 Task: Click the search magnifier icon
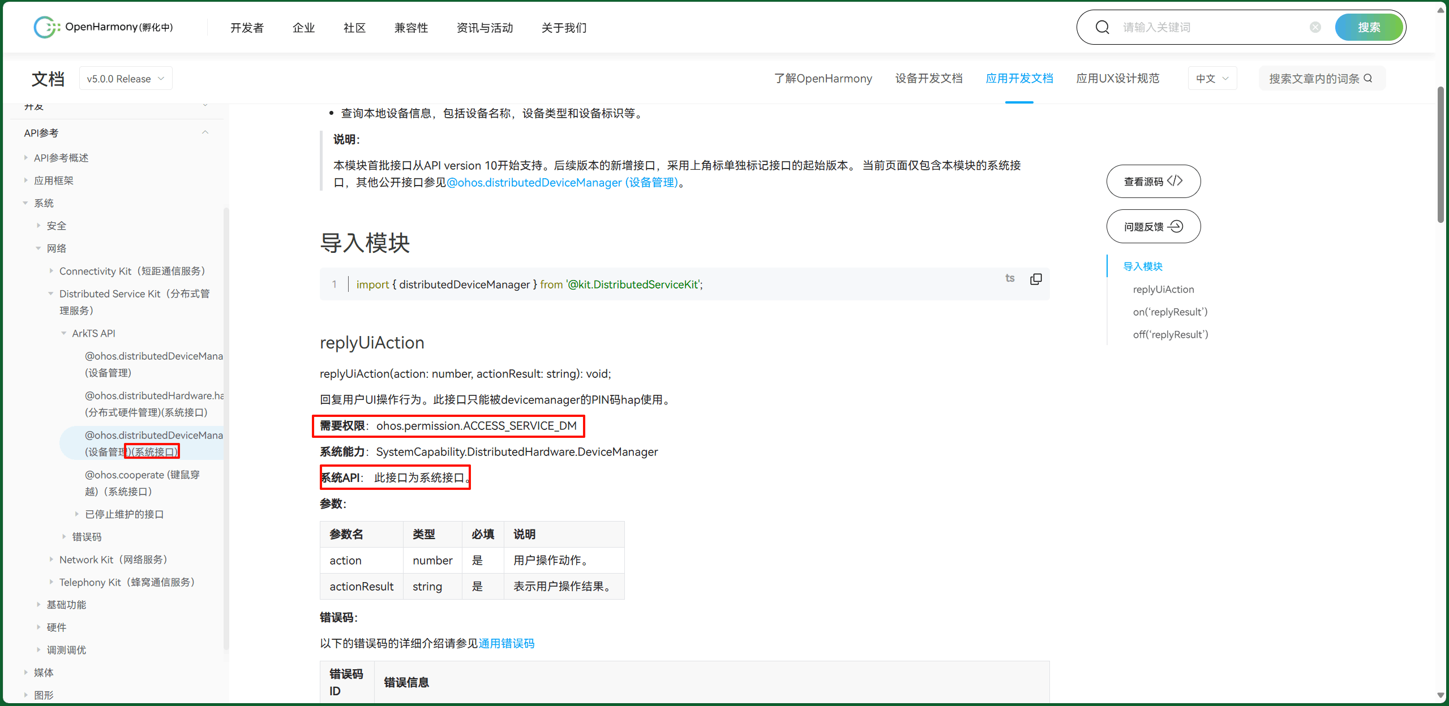tap(1102, 27)
